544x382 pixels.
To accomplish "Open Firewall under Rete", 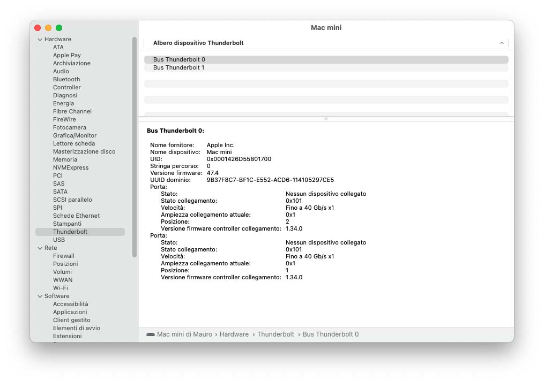I will [64, 256].
